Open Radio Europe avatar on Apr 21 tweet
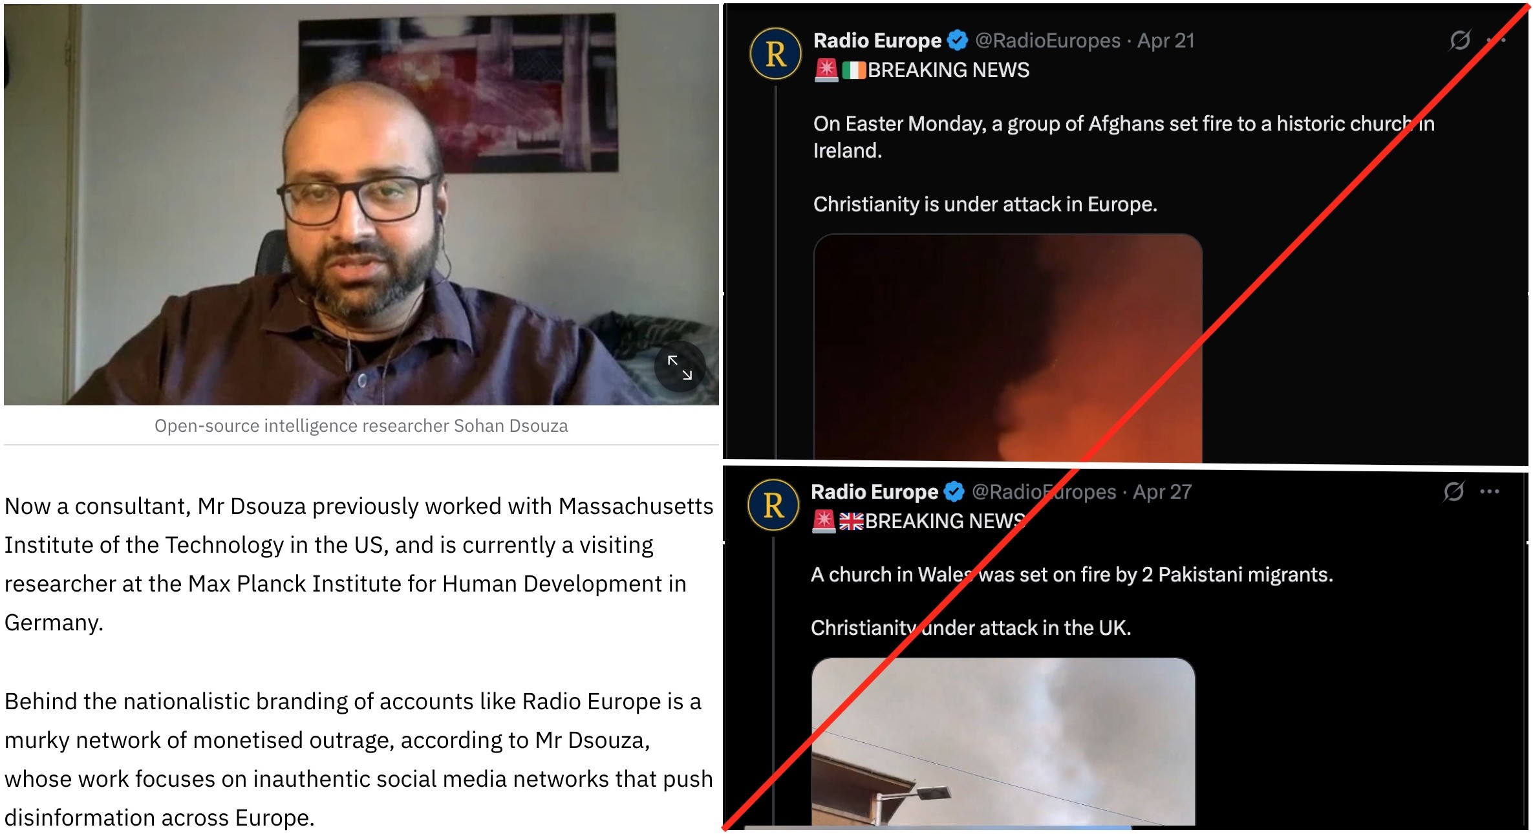The height and width of the screenshot is (834, 1533). point(775,54)
